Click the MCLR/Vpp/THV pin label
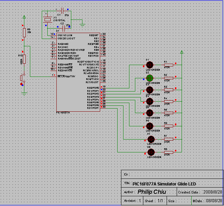Image resolution: width=224 pixels, height=206 pixels. click(66, 77)
